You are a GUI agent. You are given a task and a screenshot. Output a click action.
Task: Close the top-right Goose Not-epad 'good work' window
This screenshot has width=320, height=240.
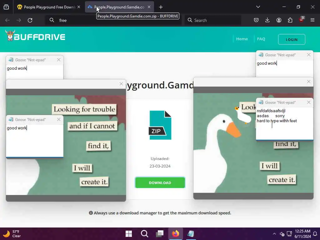click(x=309, y=55)
